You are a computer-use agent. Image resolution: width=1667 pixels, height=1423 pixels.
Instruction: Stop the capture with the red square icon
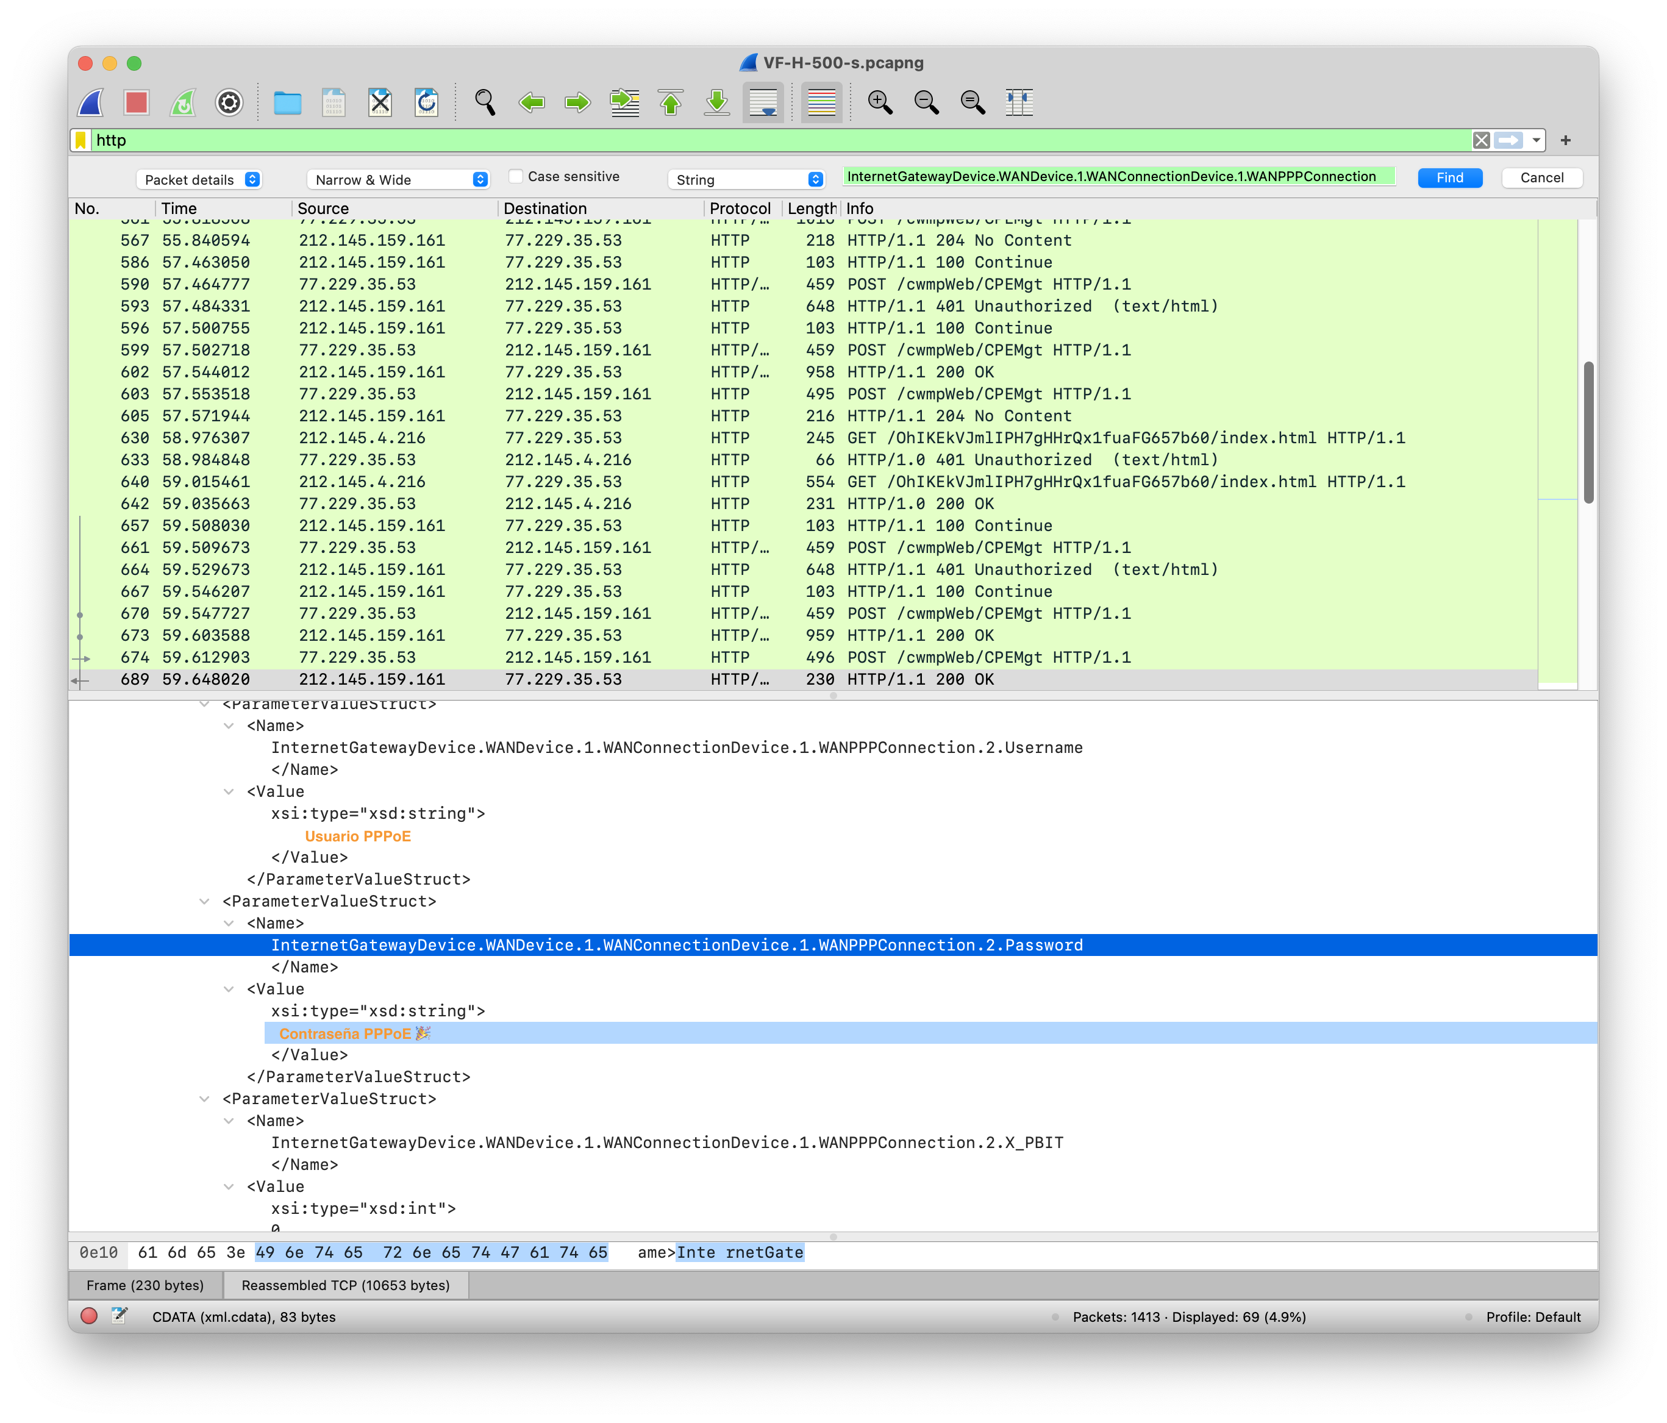tap(137, 102)
